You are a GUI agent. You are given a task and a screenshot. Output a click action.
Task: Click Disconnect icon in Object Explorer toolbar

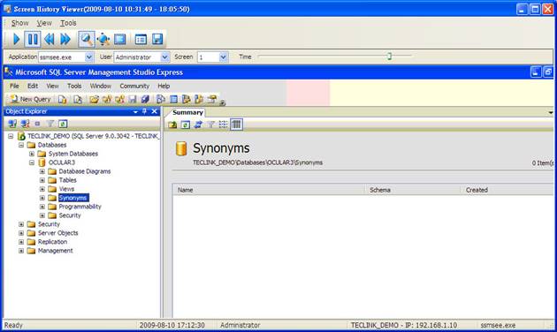click(25, 124)
